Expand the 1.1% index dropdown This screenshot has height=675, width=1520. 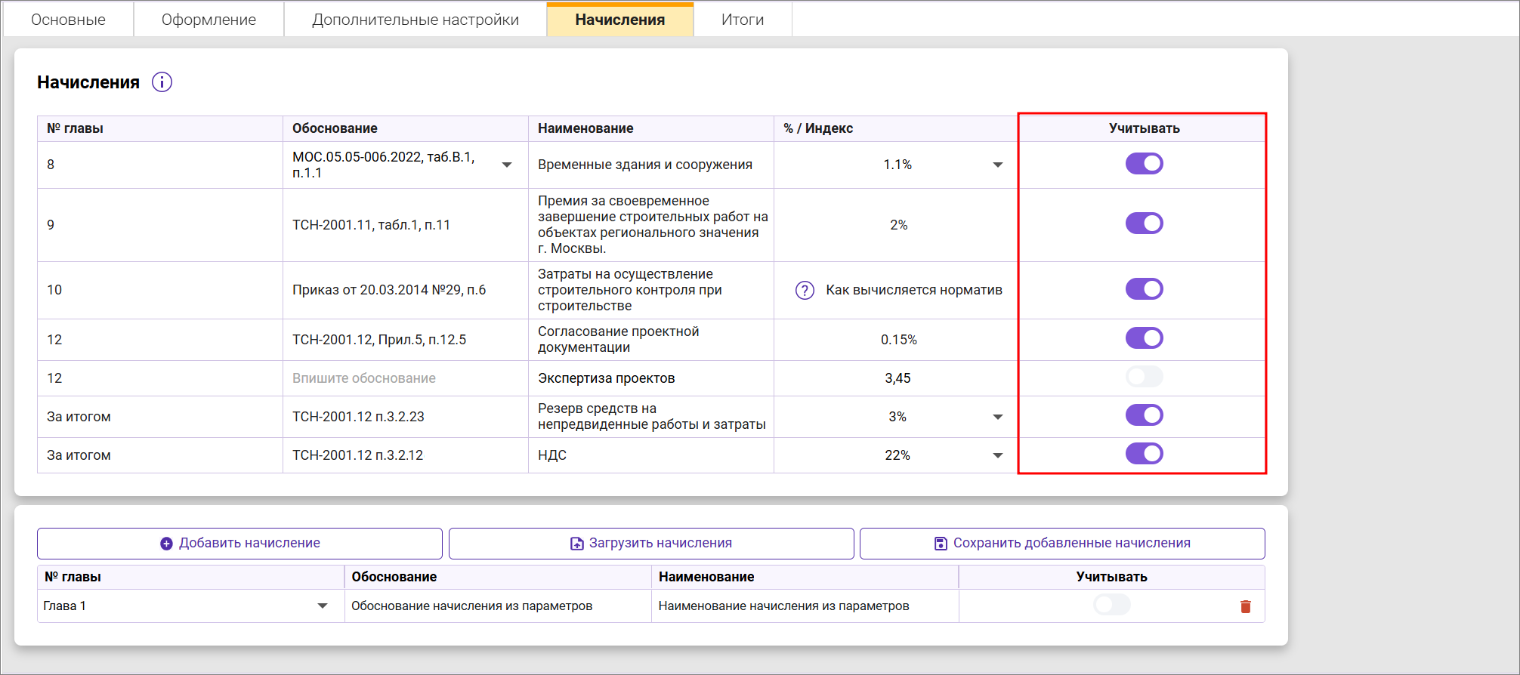997,165
